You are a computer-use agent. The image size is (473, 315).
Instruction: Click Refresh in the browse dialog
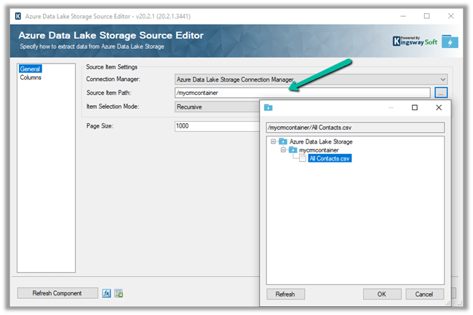pos(285,294)
